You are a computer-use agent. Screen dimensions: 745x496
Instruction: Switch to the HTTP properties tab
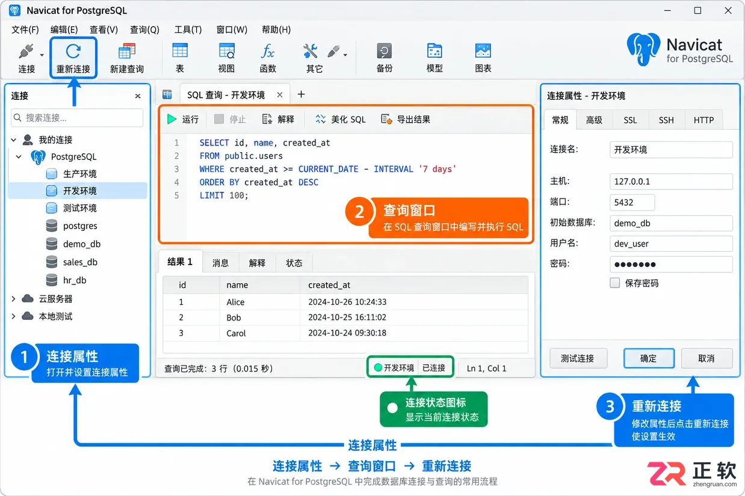coord(703,120)
